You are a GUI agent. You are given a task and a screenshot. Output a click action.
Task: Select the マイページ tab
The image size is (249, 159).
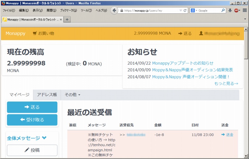[x=19, y=95]
